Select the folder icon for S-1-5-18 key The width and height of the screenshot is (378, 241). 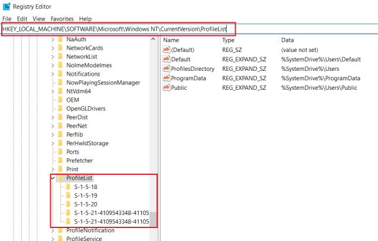(x=68, y=187)
